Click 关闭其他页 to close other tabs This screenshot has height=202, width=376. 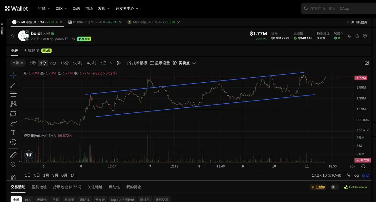pos(357,22)
